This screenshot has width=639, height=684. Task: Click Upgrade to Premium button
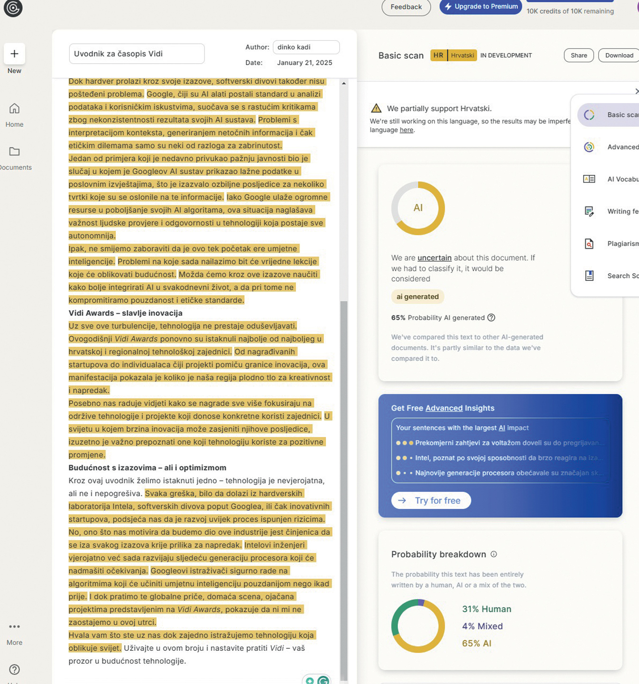(x=481, y=7)
